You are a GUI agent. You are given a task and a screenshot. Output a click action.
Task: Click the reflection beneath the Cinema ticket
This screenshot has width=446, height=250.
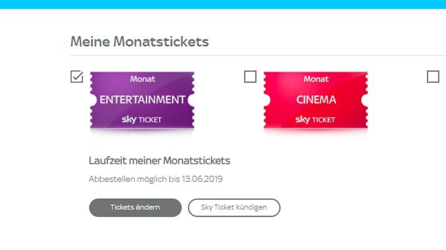click(x=316, y=133)
